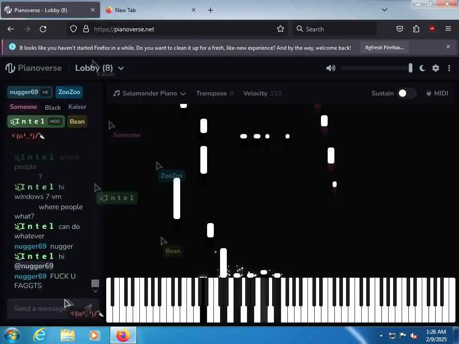Select moderator Intel in the user list
459x344 pixels.
click(x=36, y=121)
